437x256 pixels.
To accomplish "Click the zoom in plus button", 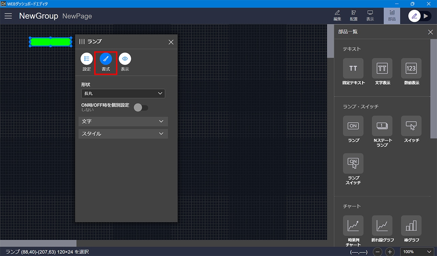I will point(390,252).
